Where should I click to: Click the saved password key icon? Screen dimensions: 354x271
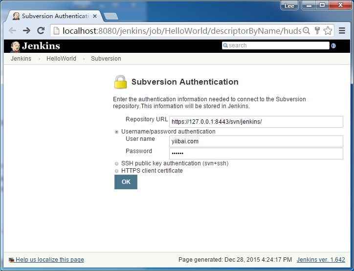pyautogui.click(x=317, y=31)
